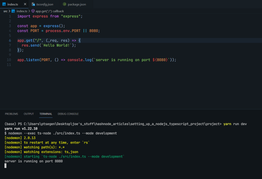Switch to the tsconfig.json tab
The width and height of the screenshot is (262, 179).
(x=43, y=4)
